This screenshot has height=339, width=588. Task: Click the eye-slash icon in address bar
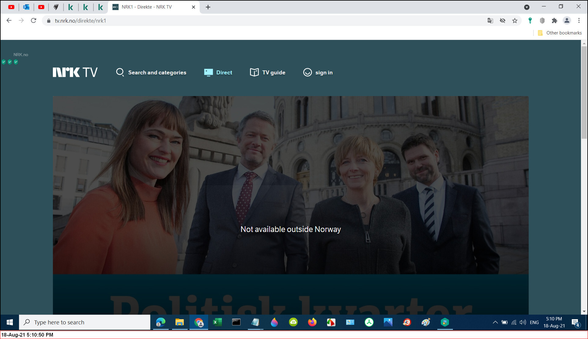pyautogui.click(x=502, y=21)
